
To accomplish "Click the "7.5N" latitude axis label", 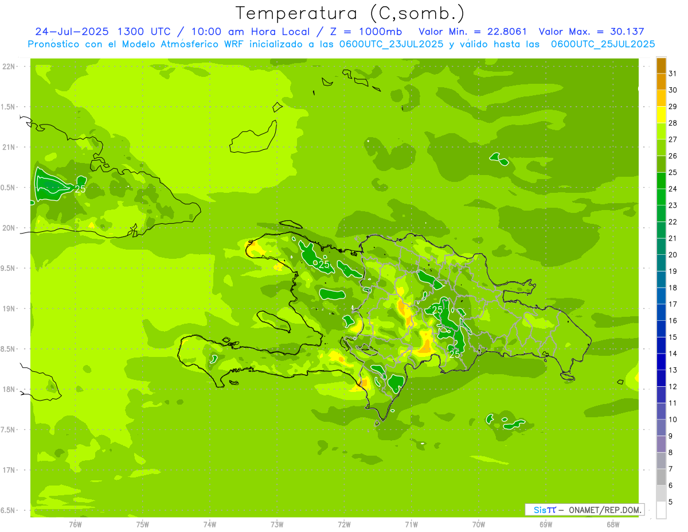I will pyautogui.click(x=9, y=430).
